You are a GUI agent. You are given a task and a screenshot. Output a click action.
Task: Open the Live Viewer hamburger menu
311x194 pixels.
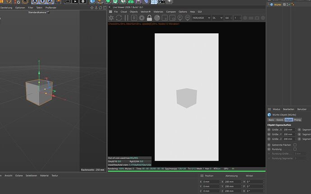click(x=110, y=12)
